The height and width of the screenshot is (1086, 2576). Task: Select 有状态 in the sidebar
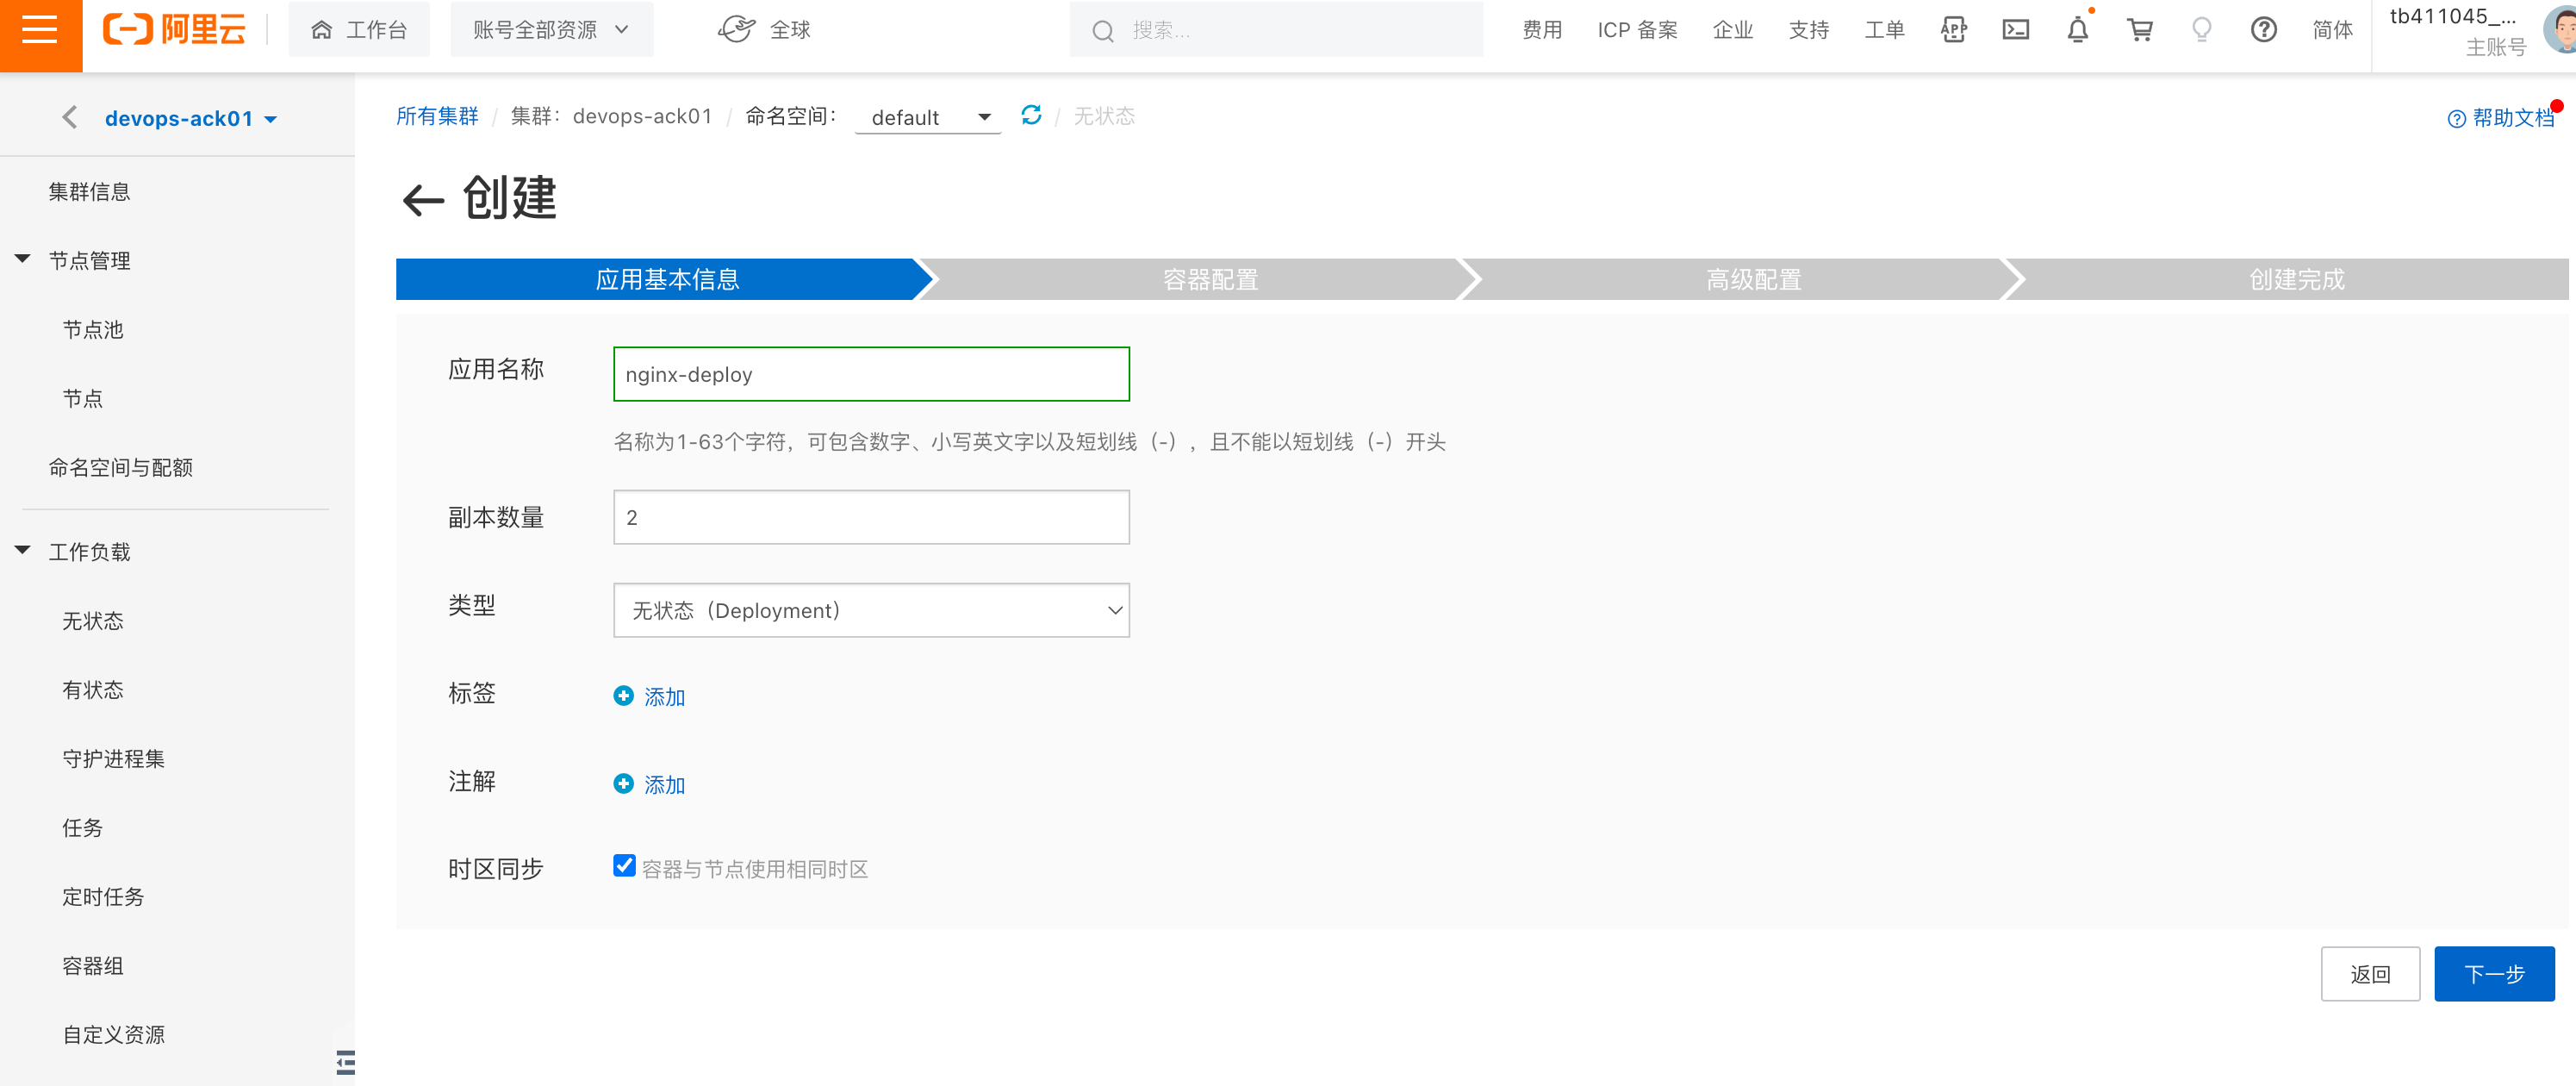click(x=93, y=690)
